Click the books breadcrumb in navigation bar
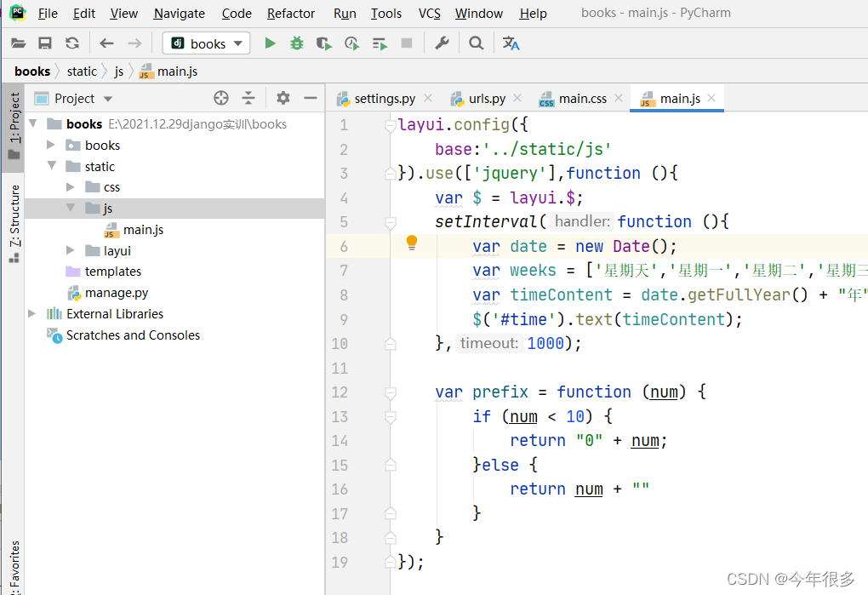The height and width of the screenshot is (595, 868). pos(32,72)
